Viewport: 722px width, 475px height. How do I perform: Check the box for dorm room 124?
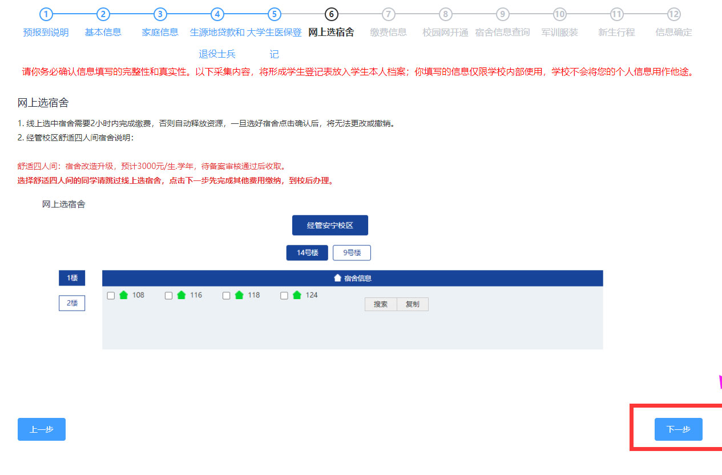[x=284, y=296]
